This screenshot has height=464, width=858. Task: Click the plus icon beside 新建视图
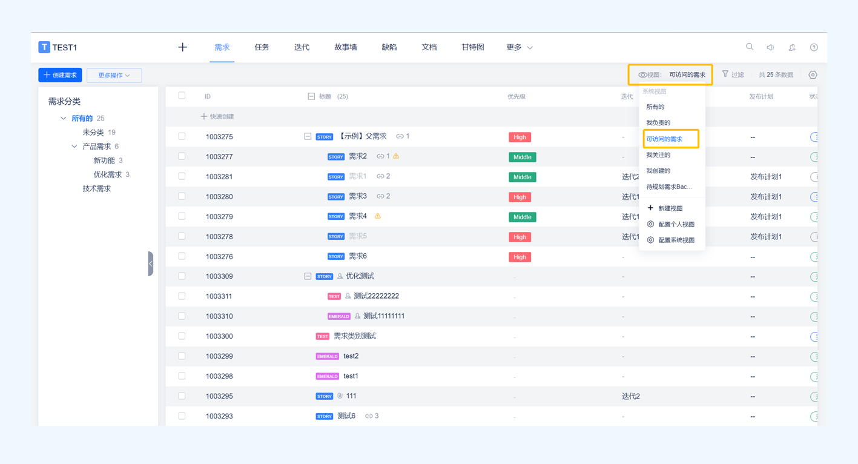(x=650, y=208)
